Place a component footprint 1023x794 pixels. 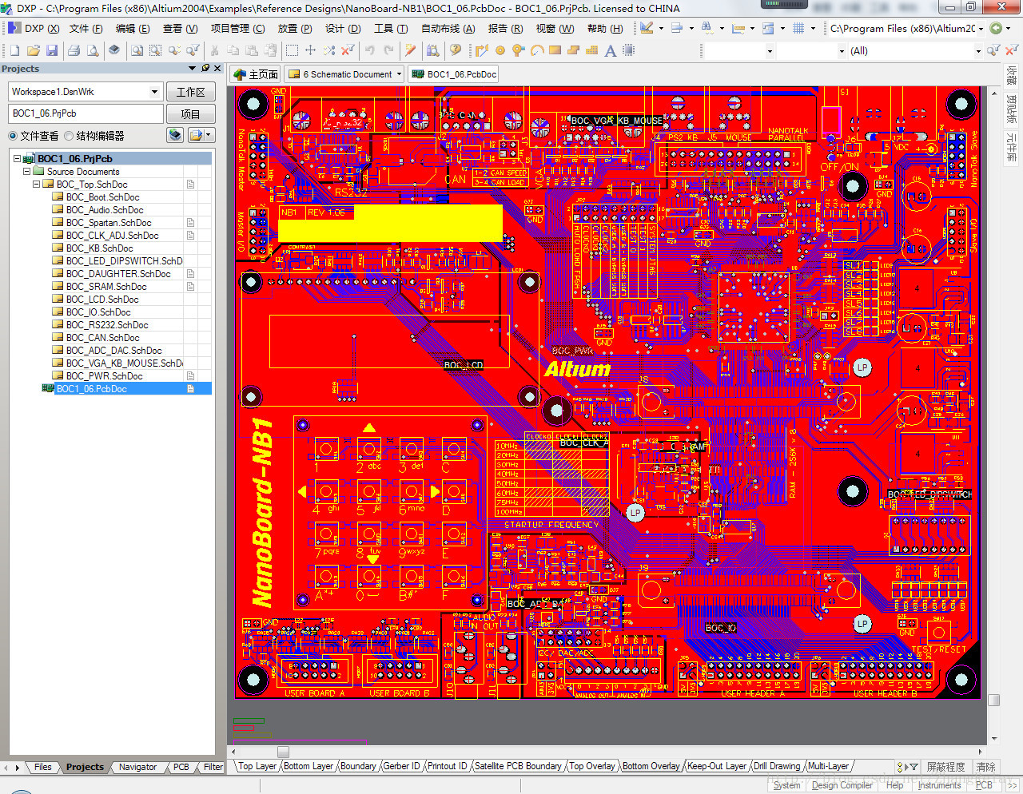pyautogui.click(x=628, y=50)
